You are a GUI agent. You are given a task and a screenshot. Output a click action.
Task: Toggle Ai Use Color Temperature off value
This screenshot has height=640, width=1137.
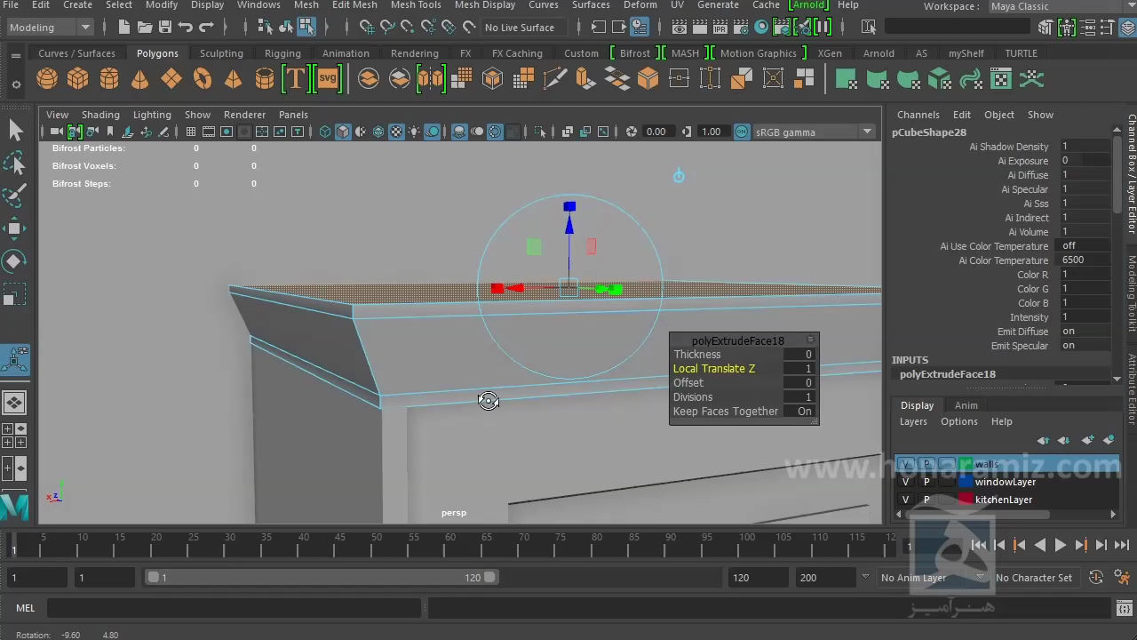point(1085,246)
